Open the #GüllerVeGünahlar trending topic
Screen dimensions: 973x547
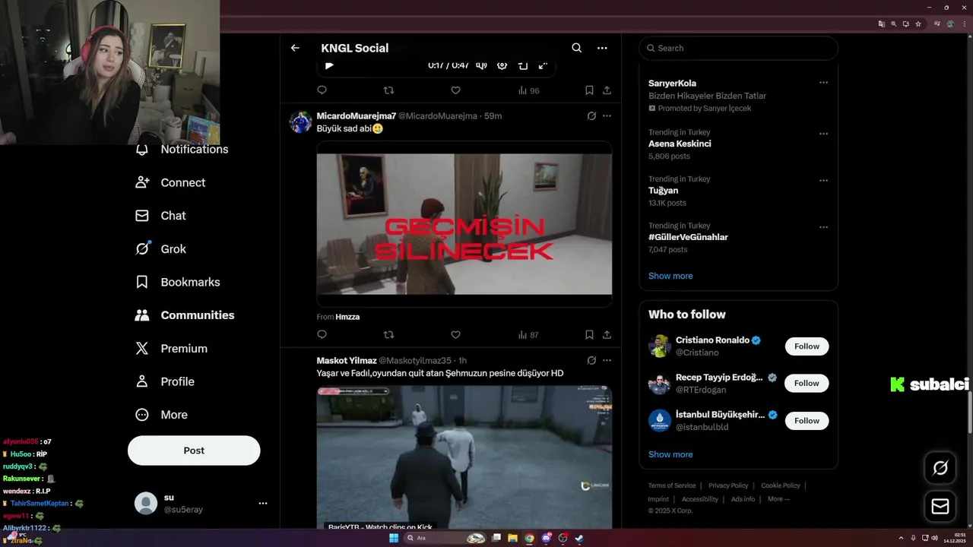(688, 237)
